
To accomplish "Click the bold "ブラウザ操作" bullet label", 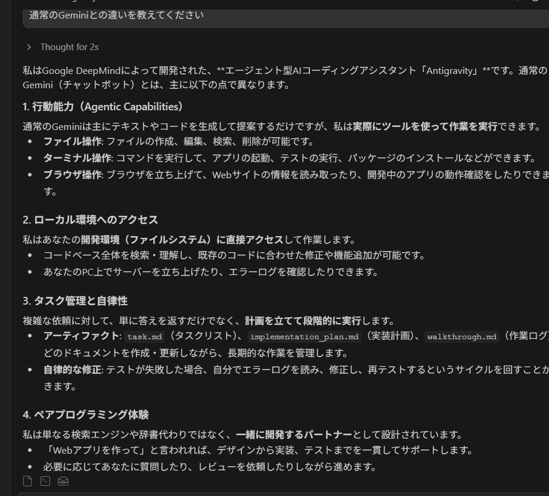I will coord(73,175).
